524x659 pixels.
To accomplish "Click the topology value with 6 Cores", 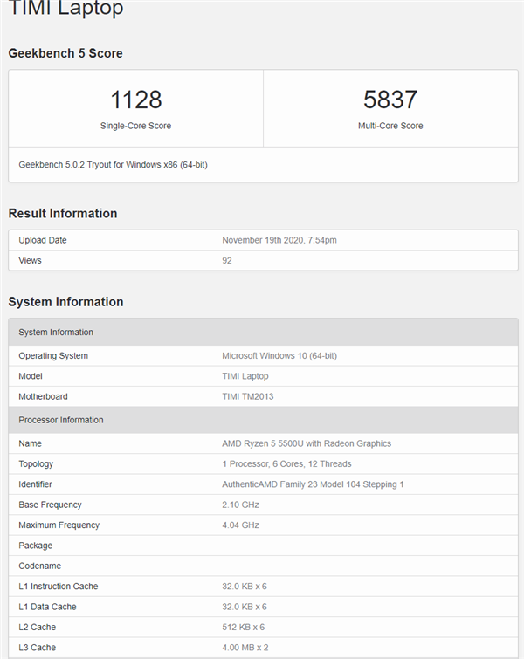I will point(286,463).
